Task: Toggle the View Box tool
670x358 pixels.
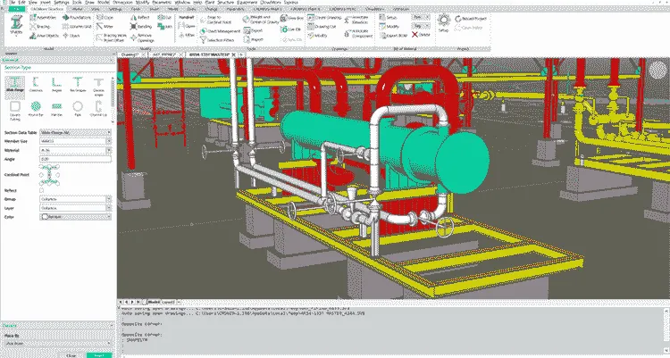Action: (x=292, y=19)
